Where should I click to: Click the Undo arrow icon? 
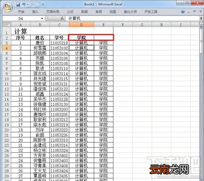click(x=24, y=5)
